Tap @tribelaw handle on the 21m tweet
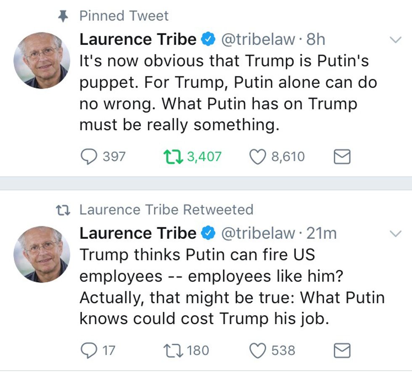The width and height of the screenshot is (412, 372). point(258,233)
